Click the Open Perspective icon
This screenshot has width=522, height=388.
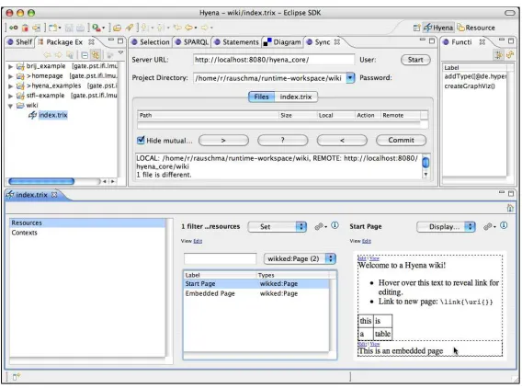tap(416, 28)
